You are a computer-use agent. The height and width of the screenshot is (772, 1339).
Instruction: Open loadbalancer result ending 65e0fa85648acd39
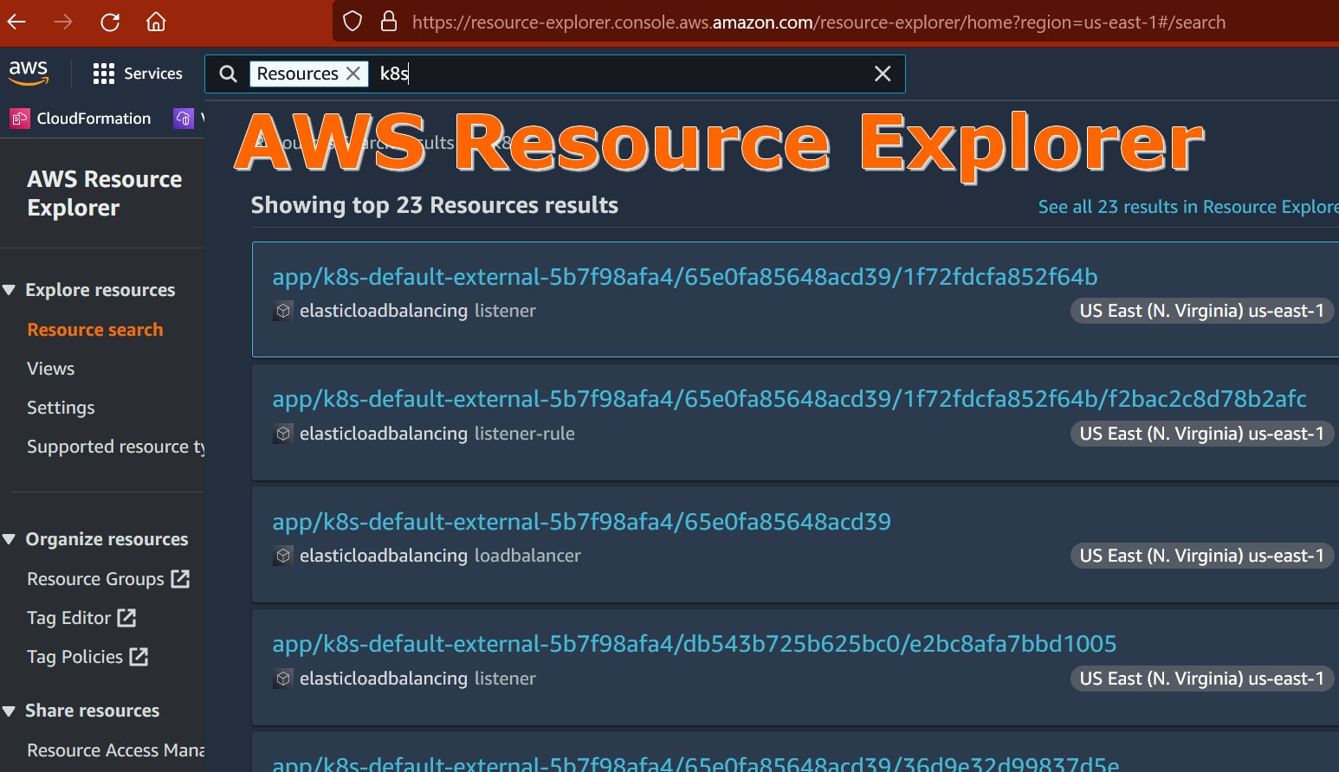(x=581, y=522)
